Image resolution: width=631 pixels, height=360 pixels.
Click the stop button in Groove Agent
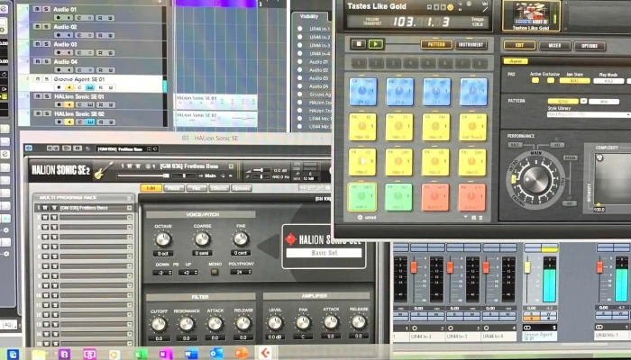[358, 44]
